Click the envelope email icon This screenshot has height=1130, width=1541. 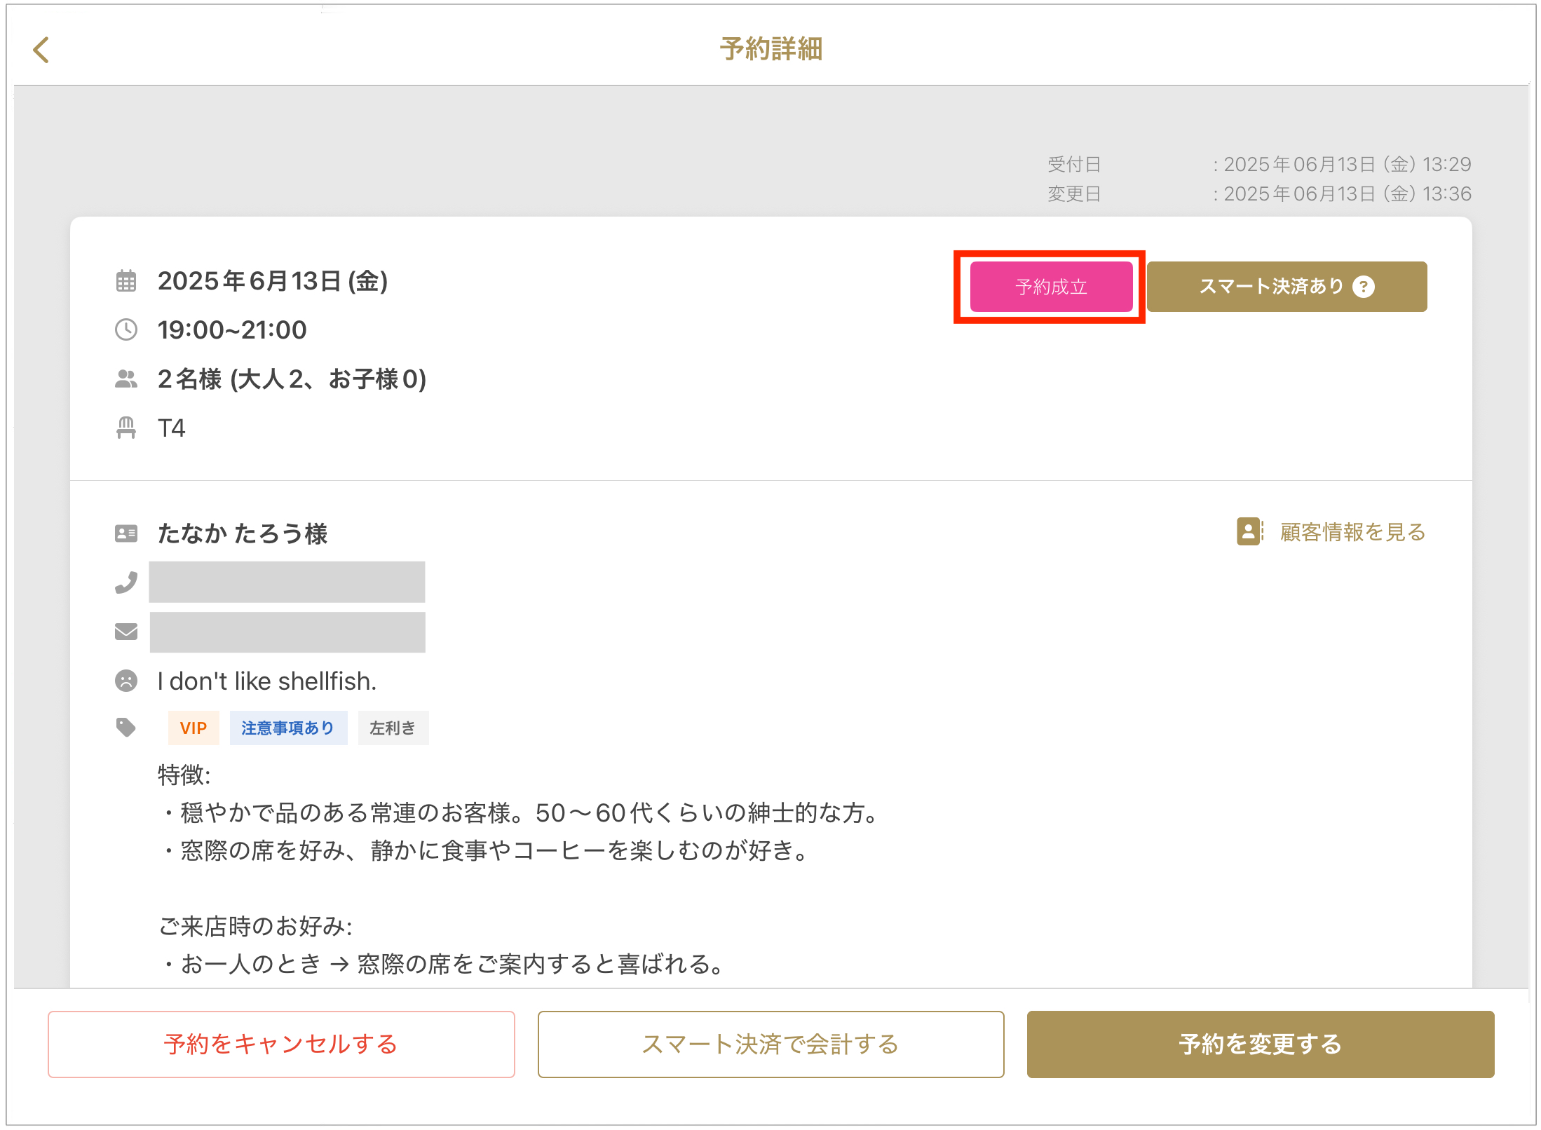pos(126,632)
